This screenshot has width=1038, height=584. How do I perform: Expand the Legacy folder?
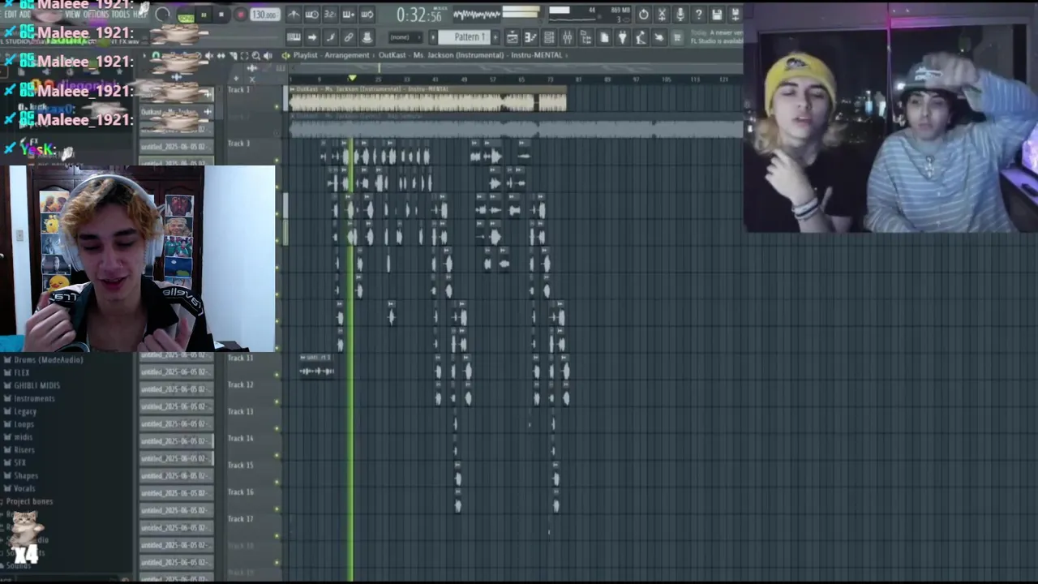25,411
